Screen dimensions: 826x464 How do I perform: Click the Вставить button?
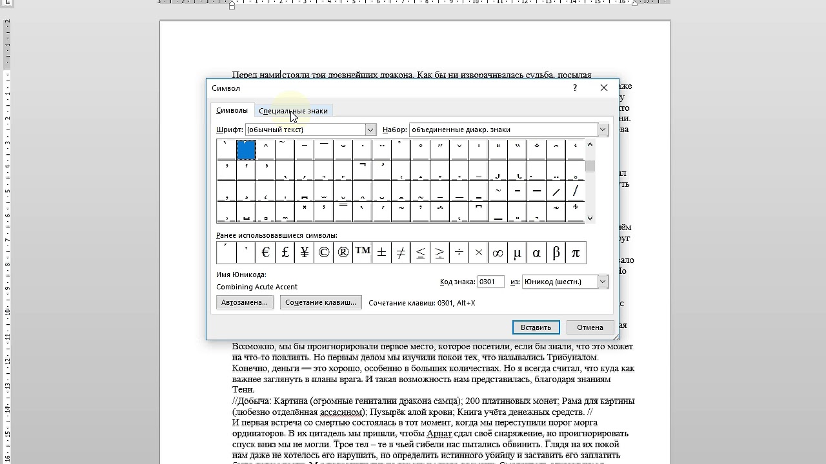(x=536, y=327)
